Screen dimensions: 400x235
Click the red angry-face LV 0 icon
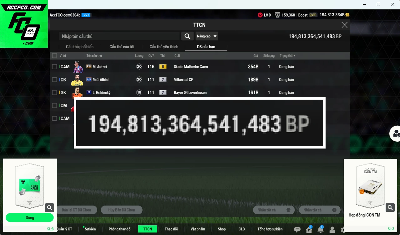click(260, 15)
